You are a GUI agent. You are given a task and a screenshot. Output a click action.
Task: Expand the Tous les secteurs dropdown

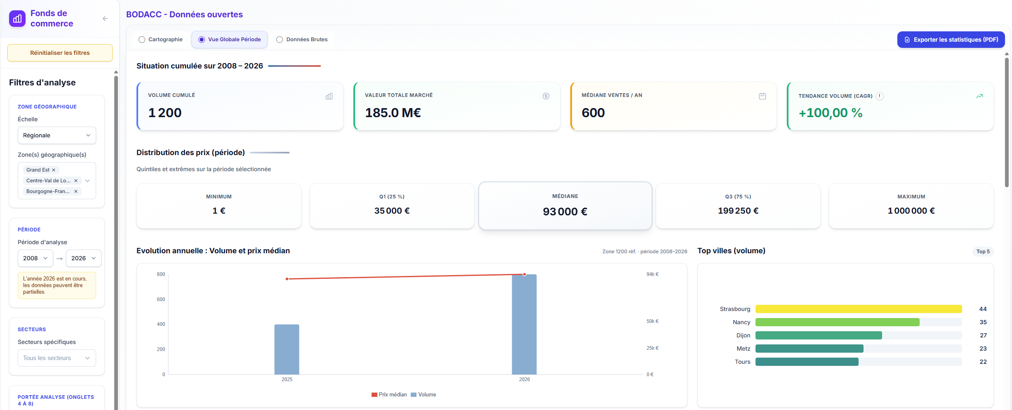click(57, 358)
